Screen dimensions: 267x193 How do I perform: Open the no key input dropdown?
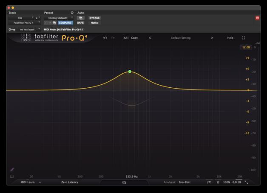pyautogui.click(x=28, y=29)
